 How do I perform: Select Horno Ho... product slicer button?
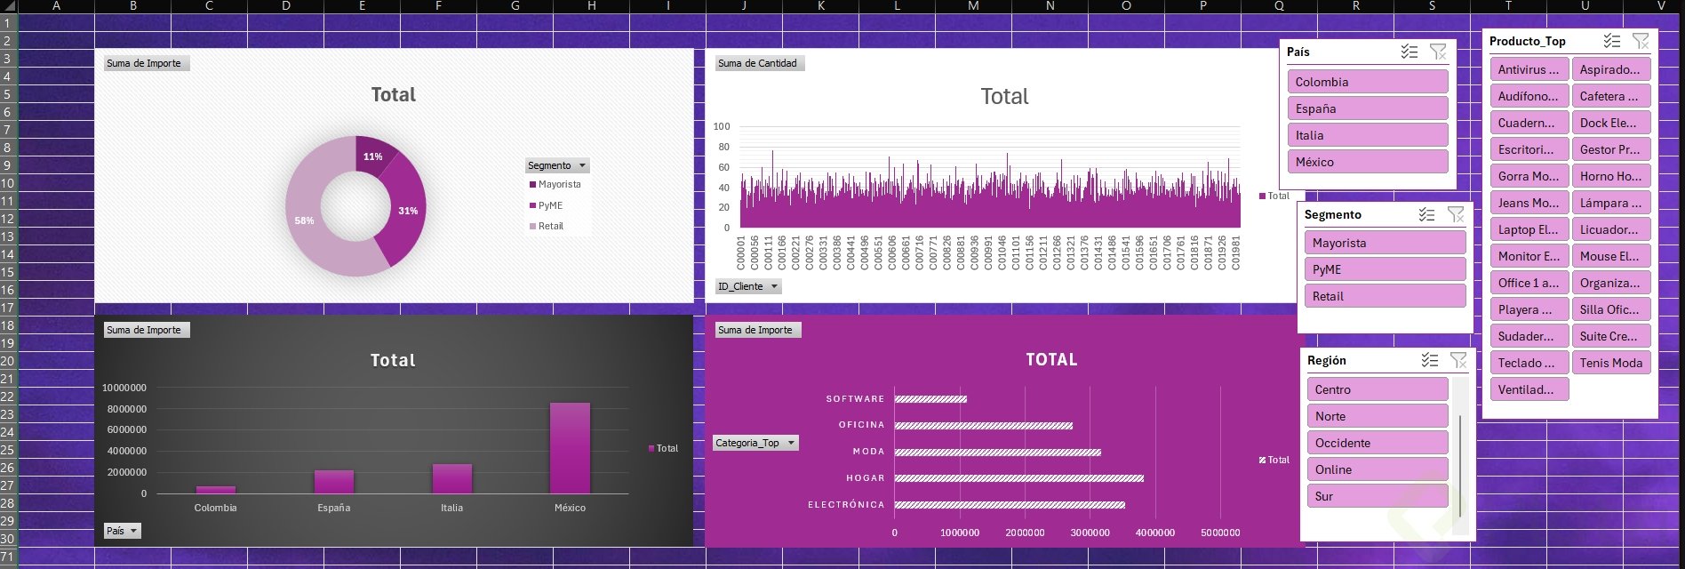click(x=1611, y=176)
